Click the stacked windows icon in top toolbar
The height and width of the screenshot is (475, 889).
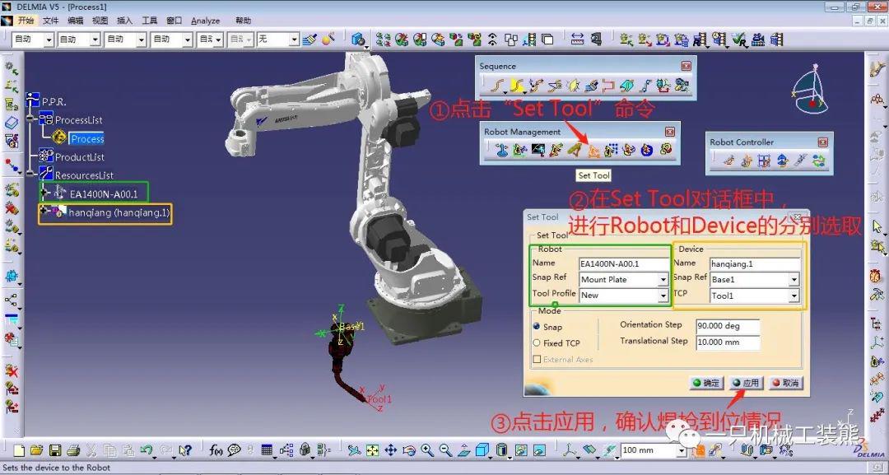(547, 40)
